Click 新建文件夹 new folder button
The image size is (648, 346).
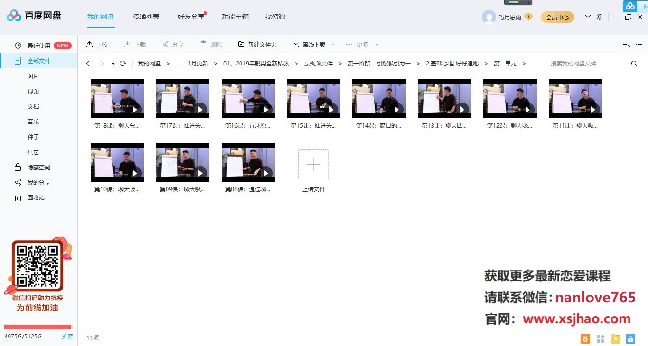257,44
